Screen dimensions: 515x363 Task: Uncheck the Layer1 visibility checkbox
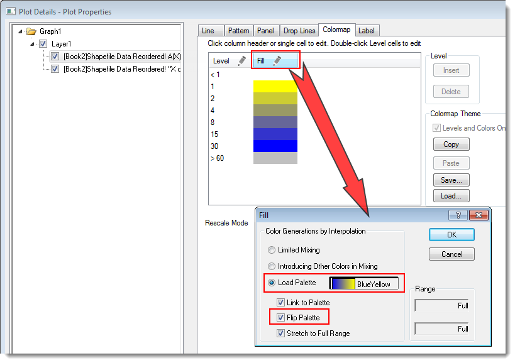[43, 44]
